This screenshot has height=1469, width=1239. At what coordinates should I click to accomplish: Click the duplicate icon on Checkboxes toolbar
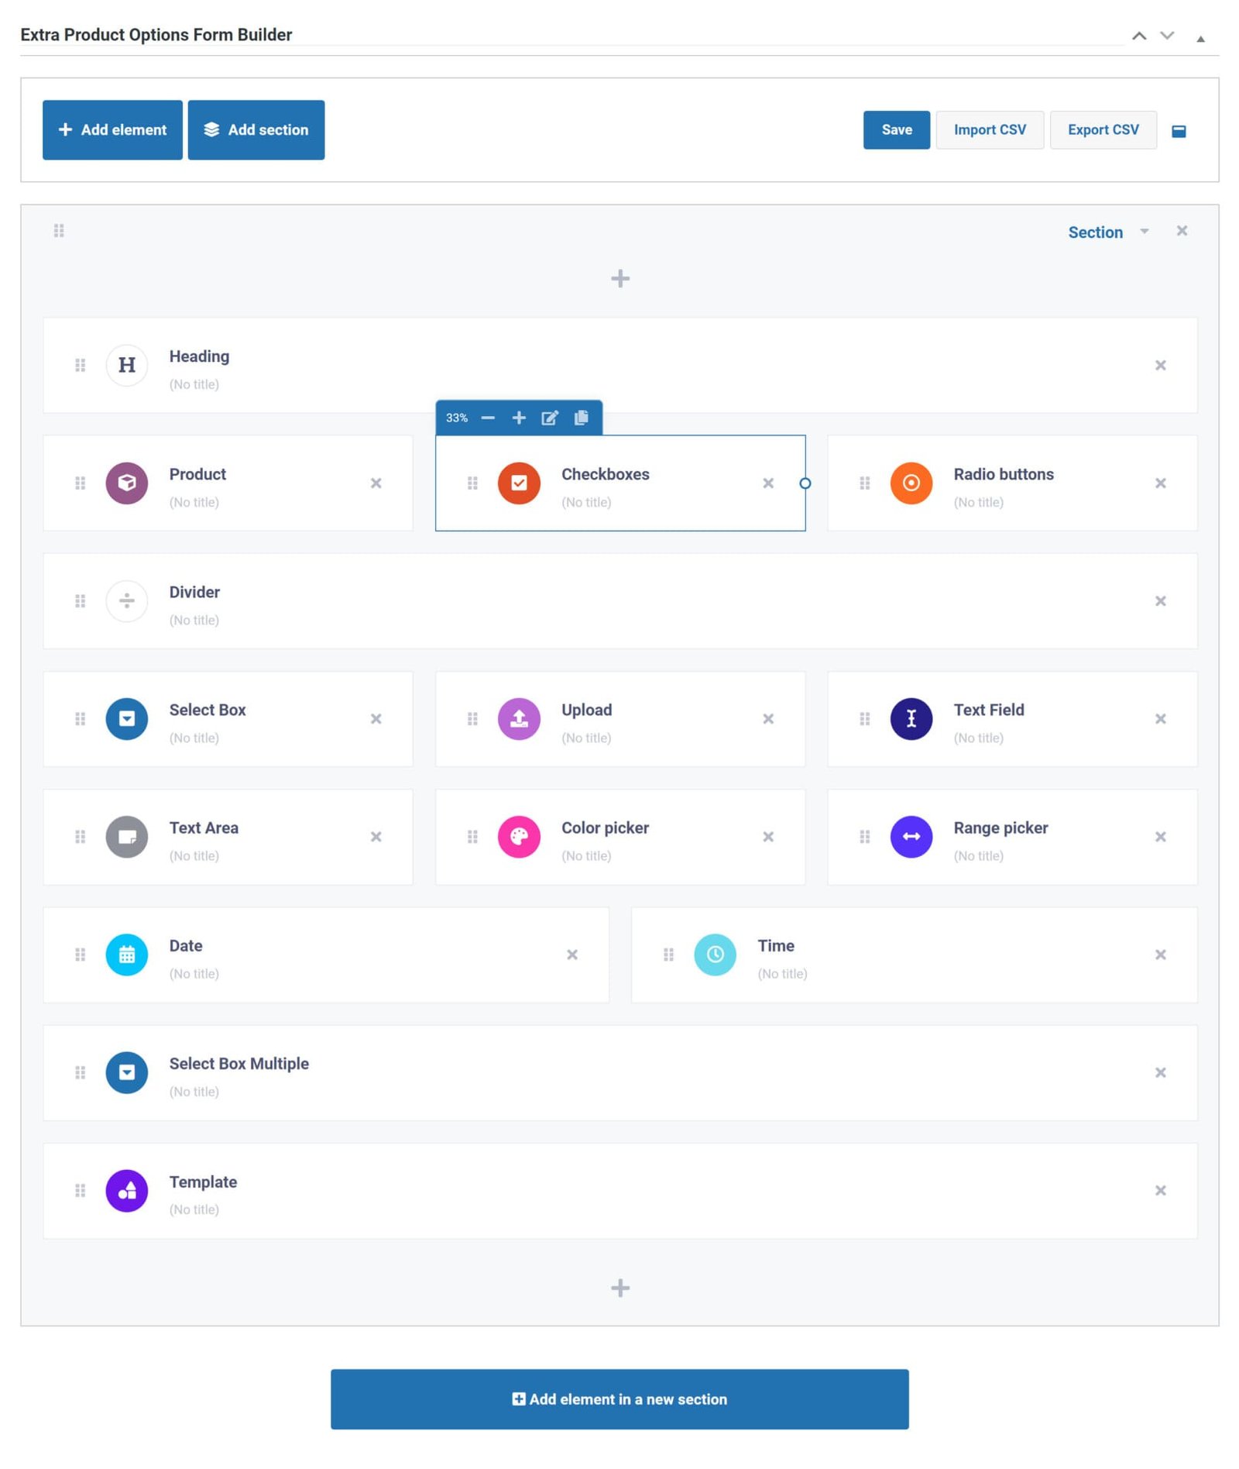point(581,418)
